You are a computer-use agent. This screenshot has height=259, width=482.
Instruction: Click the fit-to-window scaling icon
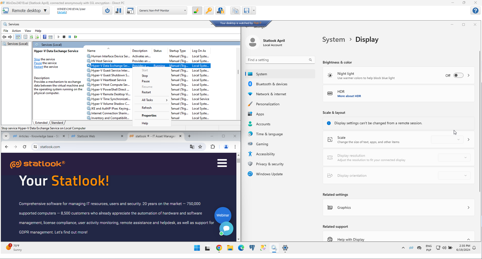pos(130,11)
